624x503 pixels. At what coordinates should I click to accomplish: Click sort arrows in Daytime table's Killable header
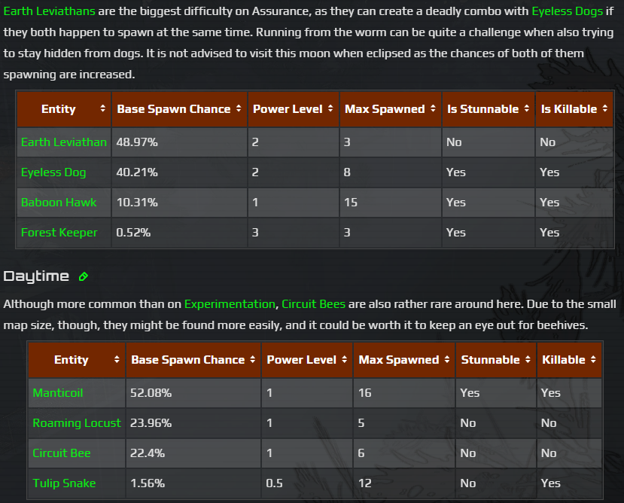click(x=593, y=360)
